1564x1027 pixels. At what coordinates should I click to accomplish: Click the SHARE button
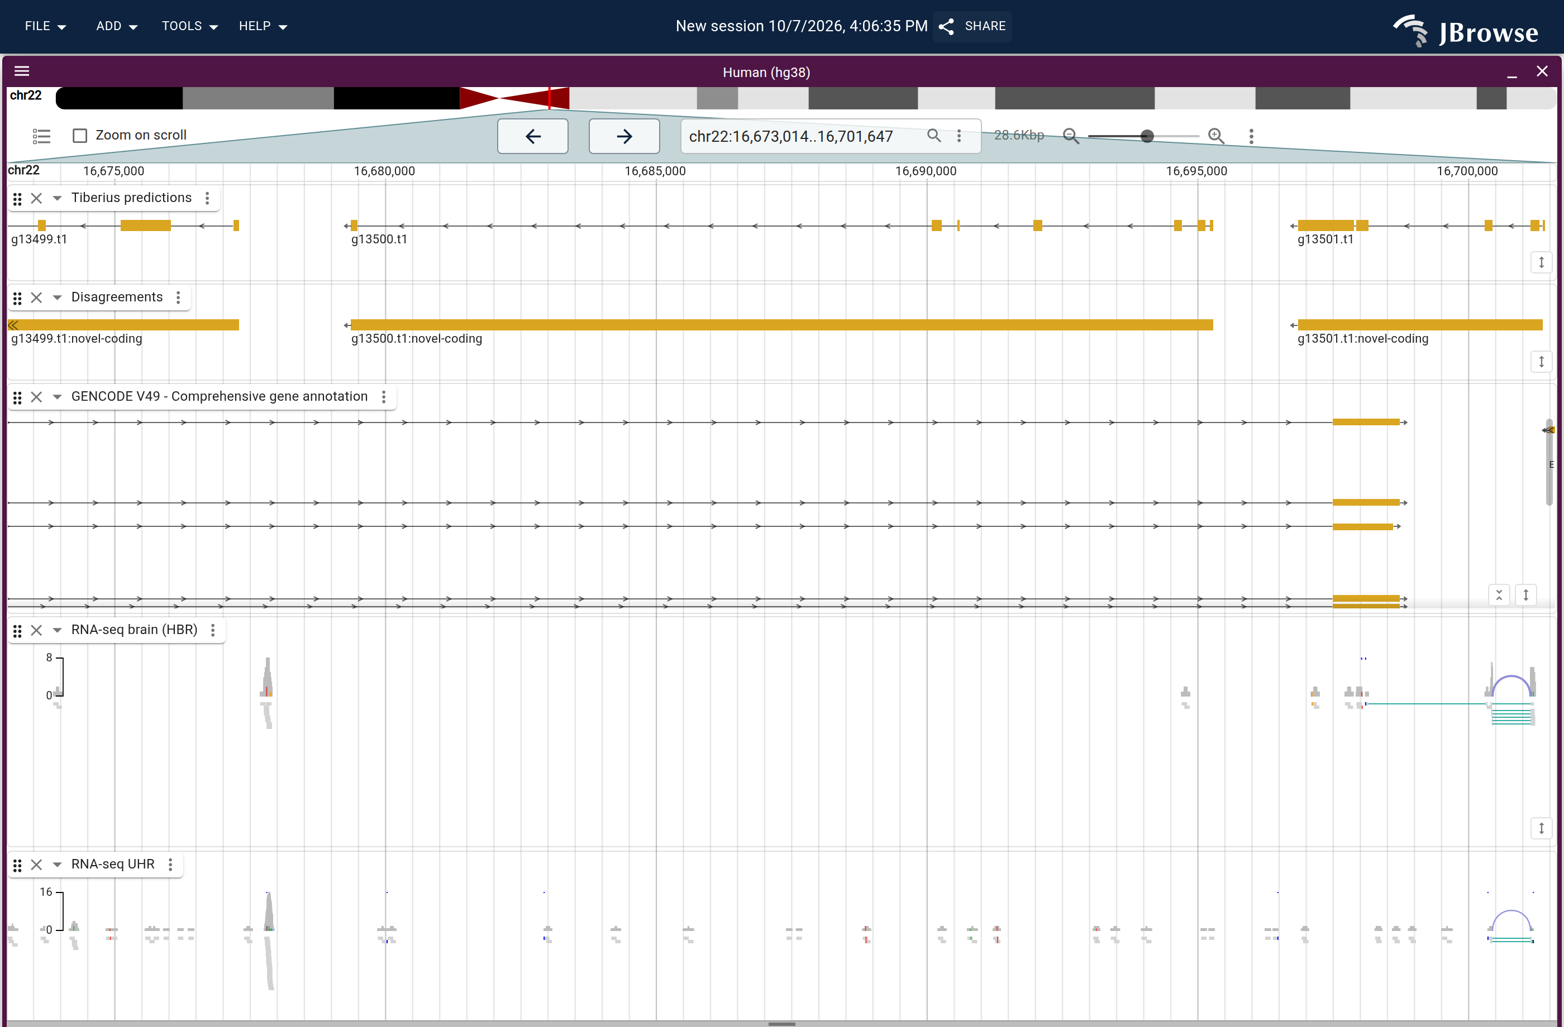[x=973, y=26]
